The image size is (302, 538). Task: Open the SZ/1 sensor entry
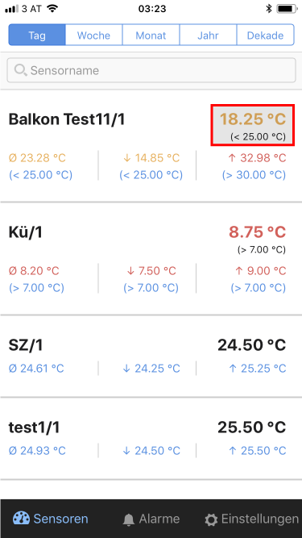tap(151, 357)
